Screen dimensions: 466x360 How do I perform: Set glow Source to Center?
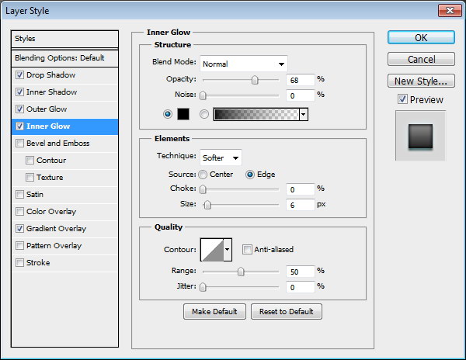click(203, 175)
